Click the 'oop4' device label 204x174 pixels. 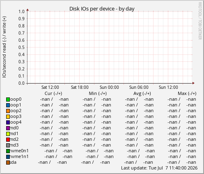click(x=16, y=122)
